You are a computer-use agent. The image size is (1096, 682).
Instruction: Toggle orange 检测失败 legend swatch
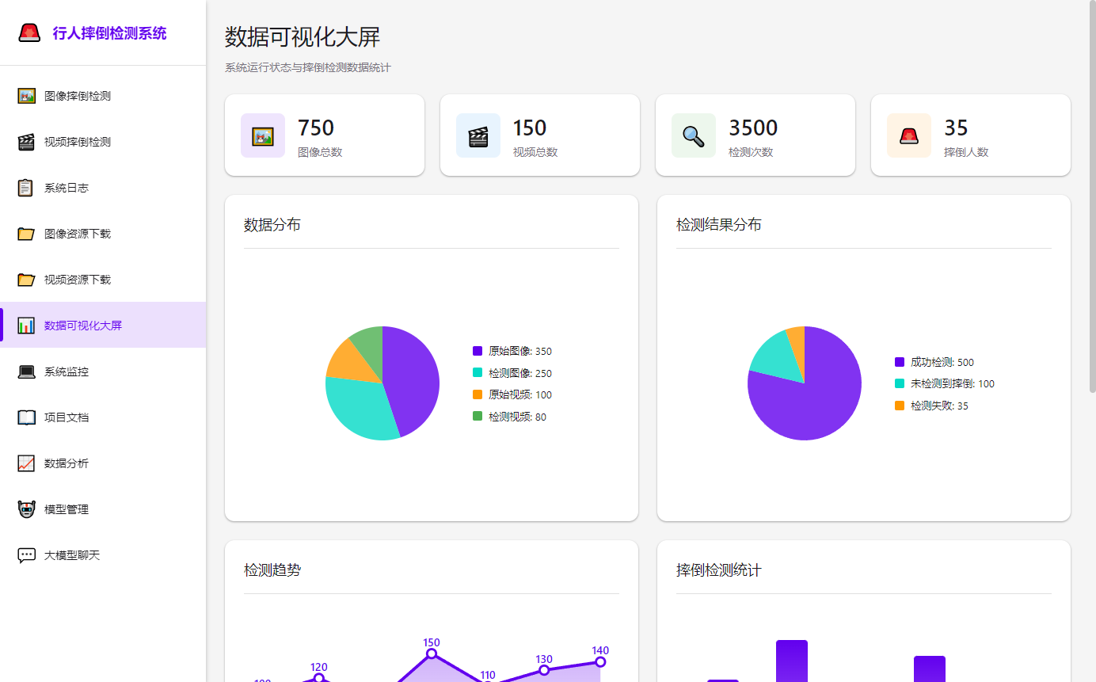coord(900,406)
